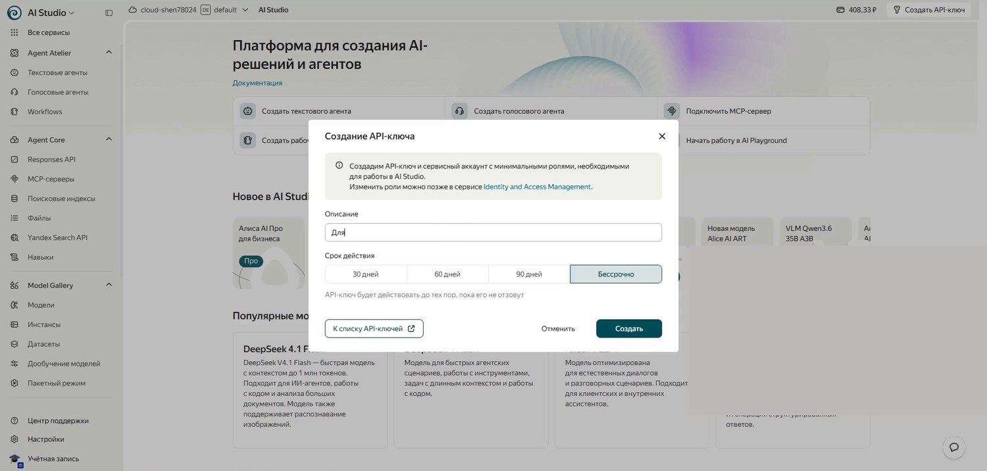The image size is (987, 471).
Task: Select the Бессрочно validity option
Action: (616, 274)
